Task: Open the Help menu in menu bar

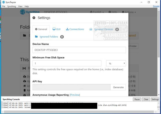Action: pos(27,6)
